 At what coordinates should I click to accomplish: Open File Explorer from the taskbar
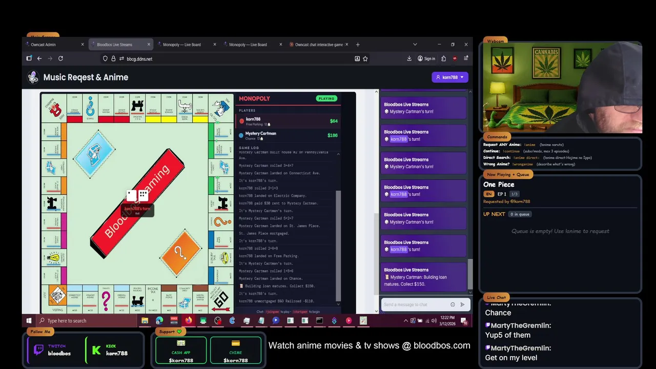coord(145,321)
